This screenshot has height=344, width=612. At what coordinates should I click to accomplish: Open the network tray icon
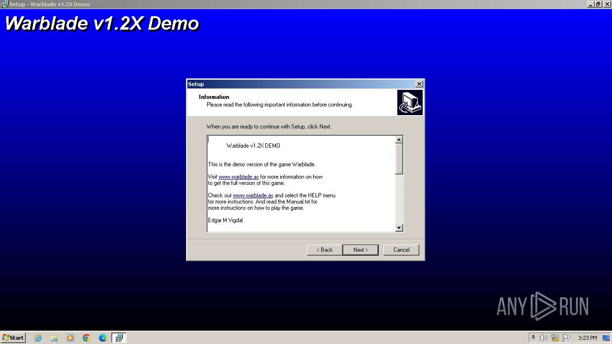555,338
